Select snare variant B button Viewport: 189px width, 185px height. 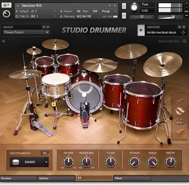pyautogui.click(x=57, y=104)
